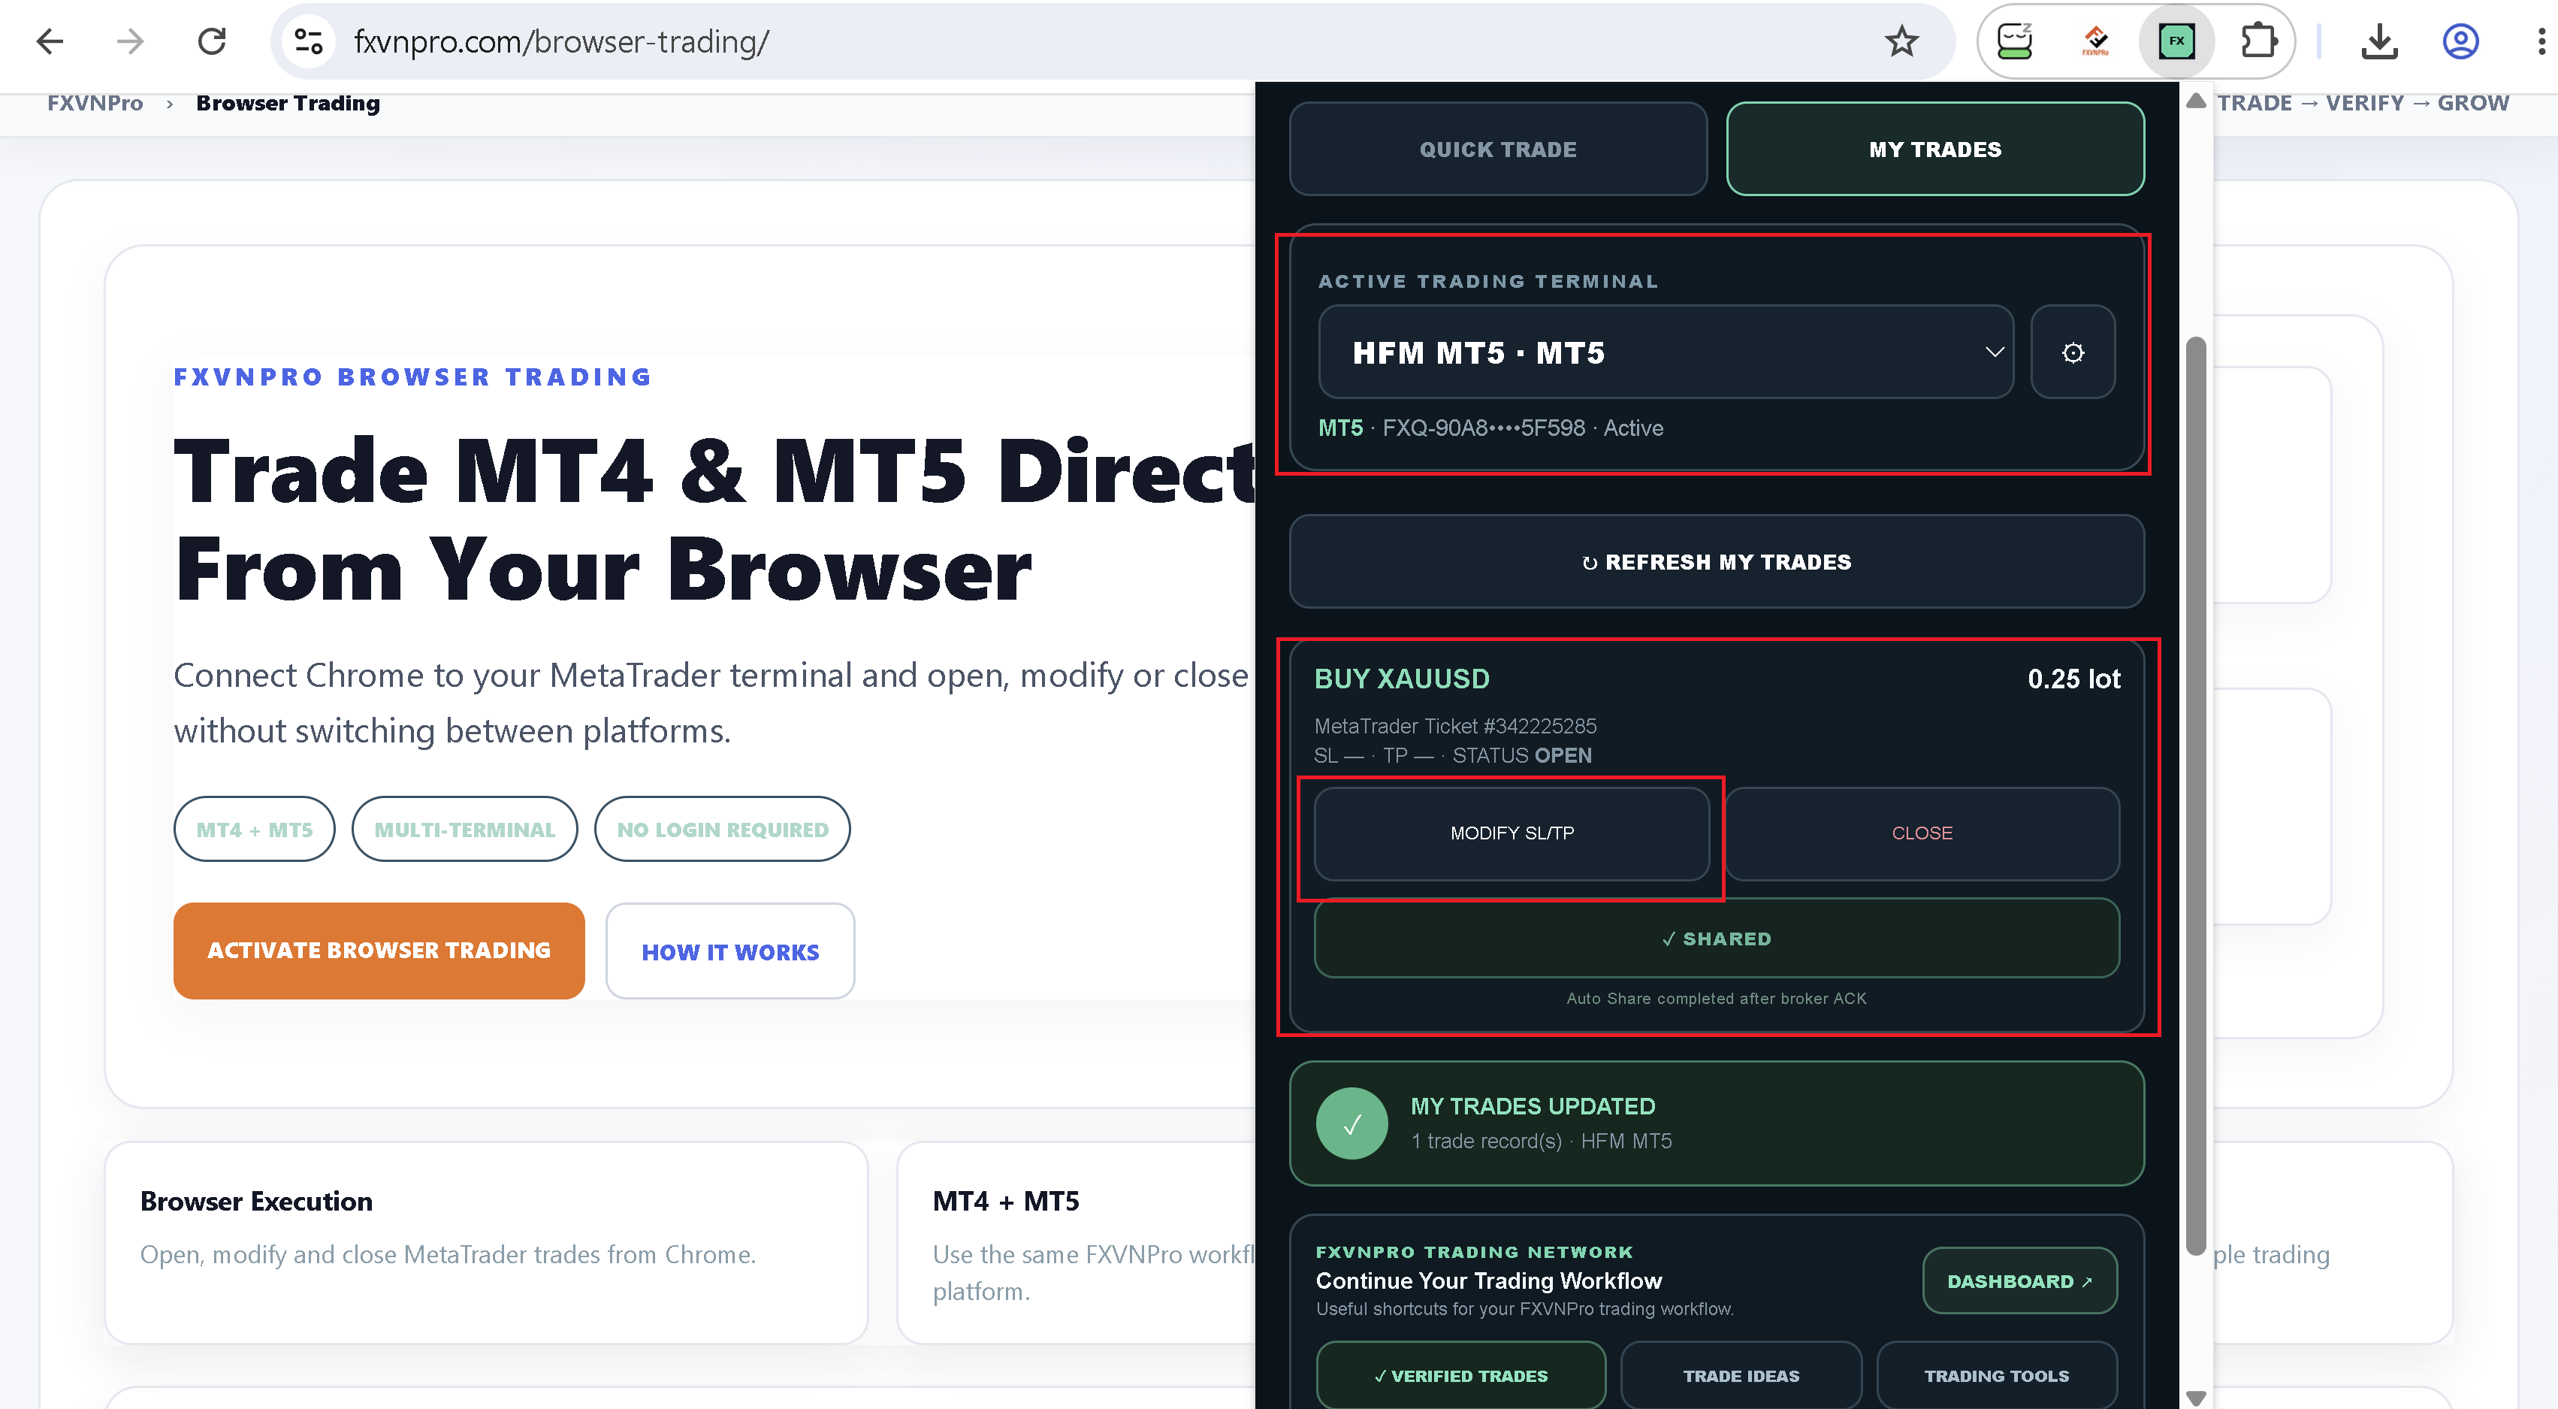Click the Trade → Verify → Grow text

(x=2363, y=103)
